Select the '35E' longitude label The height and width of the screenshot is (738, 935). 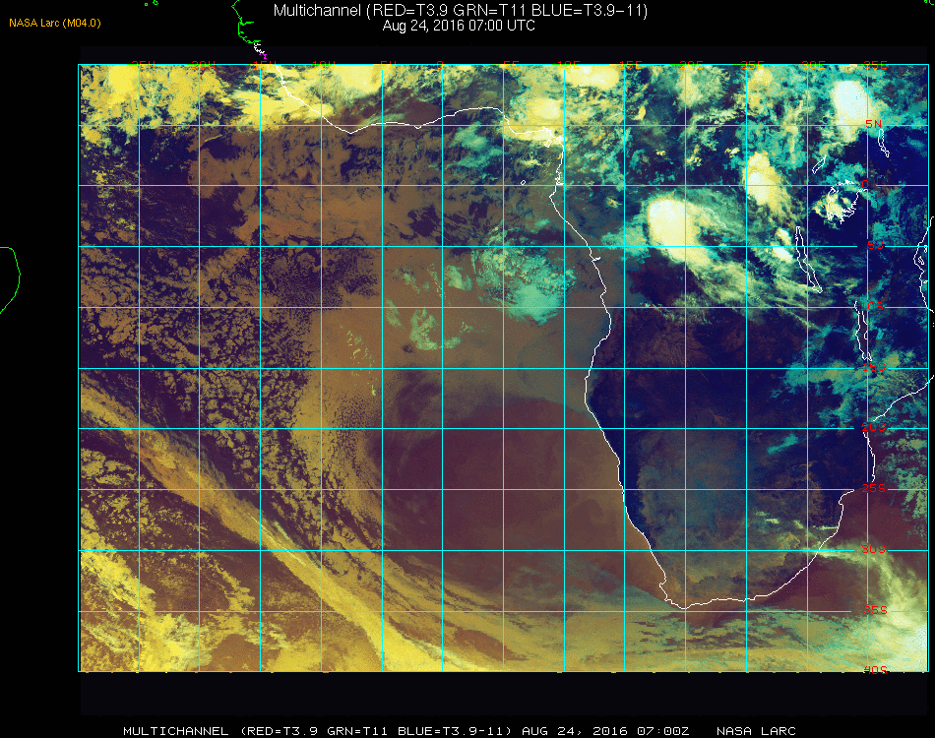point(875,65)
